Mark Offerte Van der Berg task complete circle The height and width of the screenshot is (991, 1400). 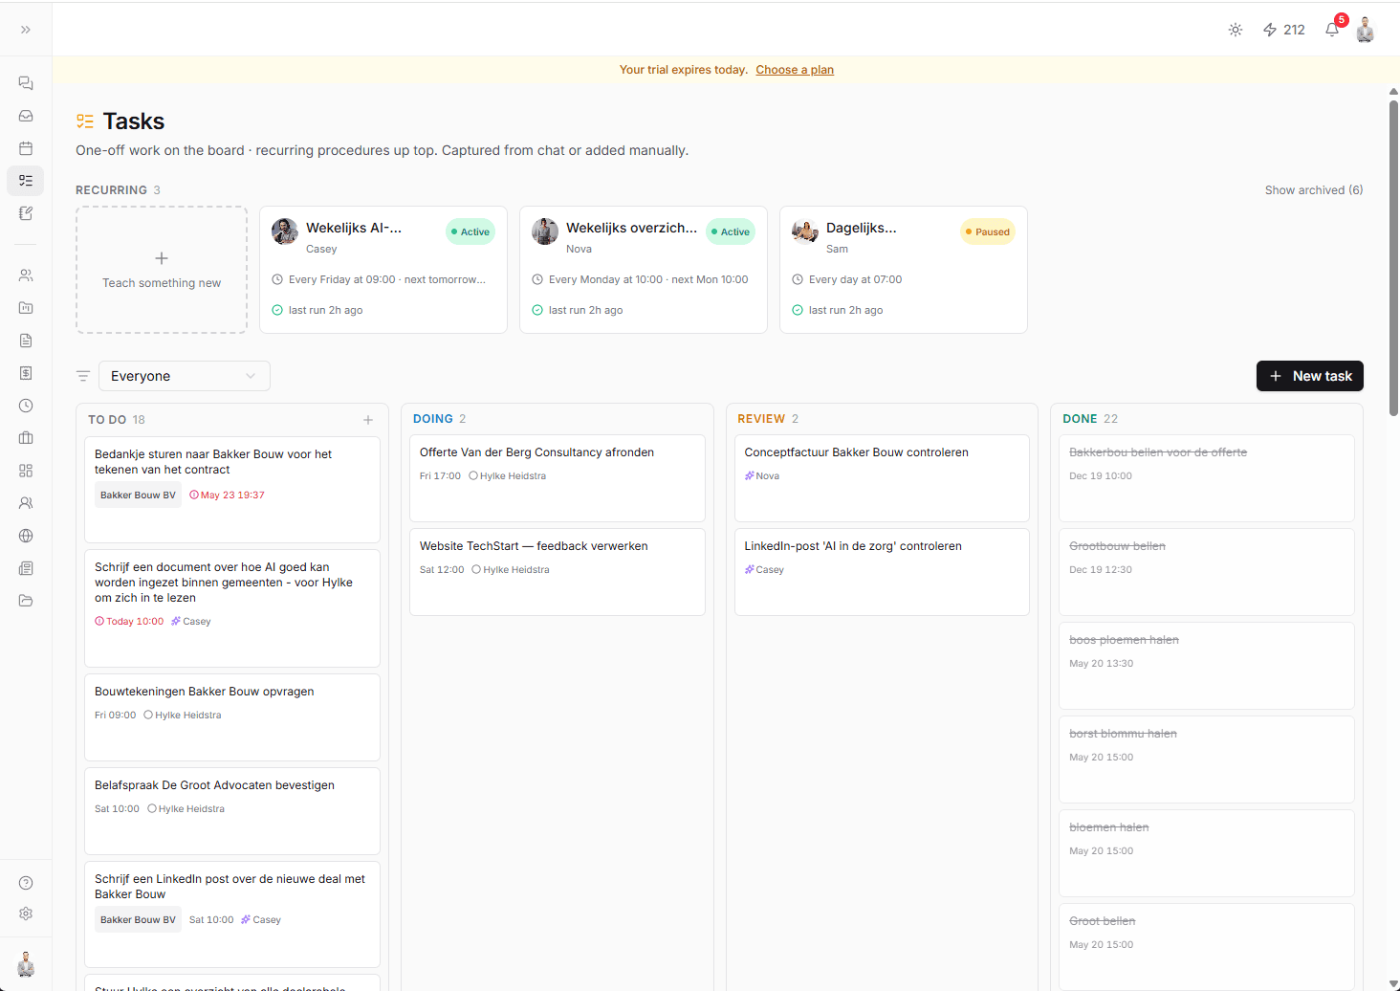pyautogui.click(x=473, y=475)
